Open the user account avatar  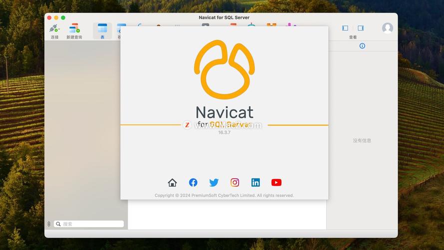coord(388,28)
